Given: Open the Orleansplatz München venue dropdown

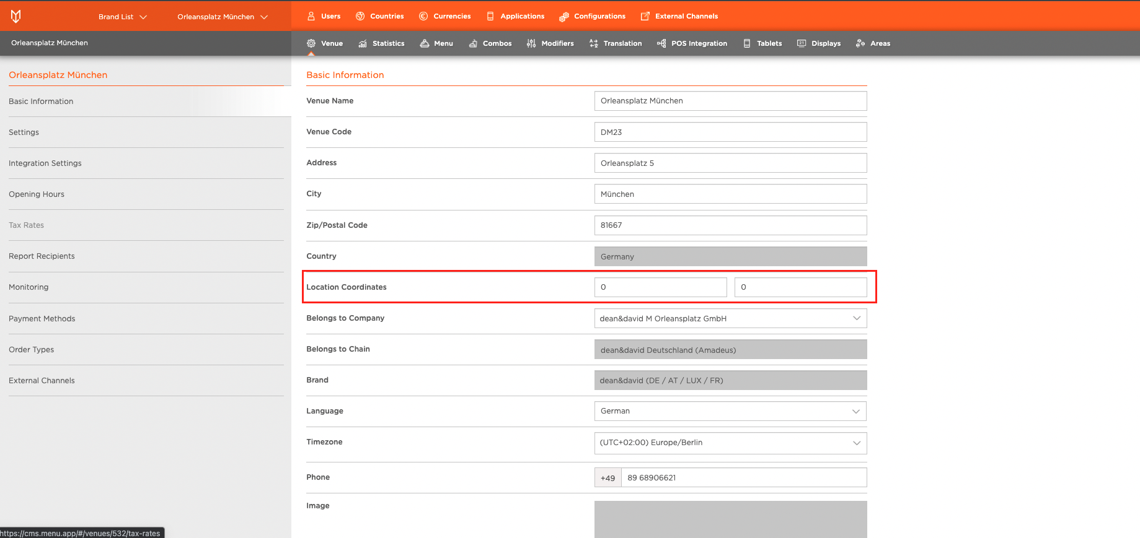Looking at the screenshot, I should [223, 17].
